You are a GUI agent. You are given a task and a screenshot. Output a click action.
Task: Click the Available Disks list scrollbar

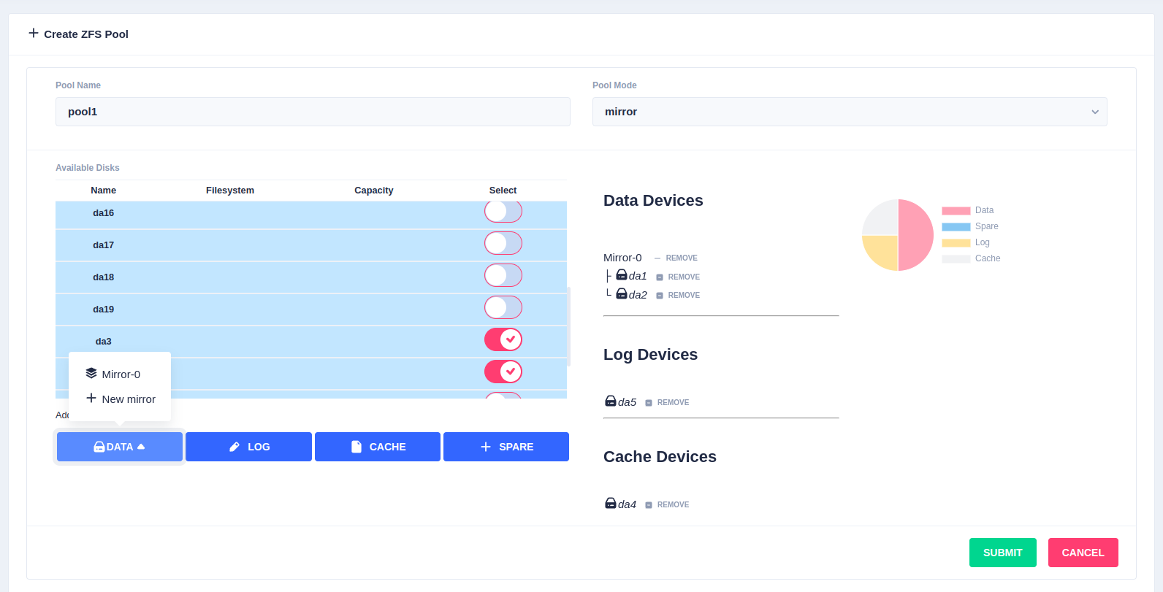click(568, 326)
